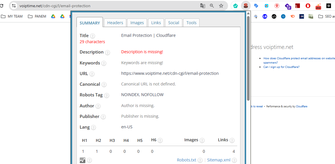This screenshot has width=335, height=164.
Task: Switch to the Links tab
Action: [x=156, y=23]
